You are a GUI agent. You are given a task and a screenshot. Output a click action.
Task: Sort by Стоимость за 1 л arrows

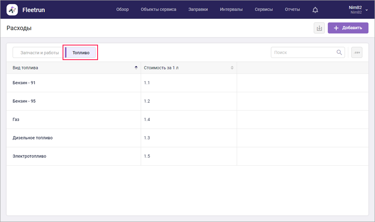coord(232,68)
